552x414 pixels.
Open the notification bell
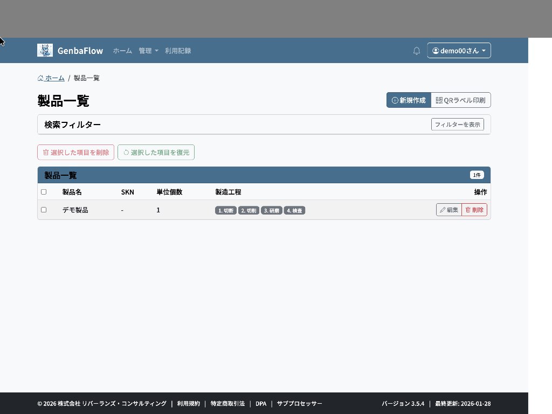pos(417,51)
